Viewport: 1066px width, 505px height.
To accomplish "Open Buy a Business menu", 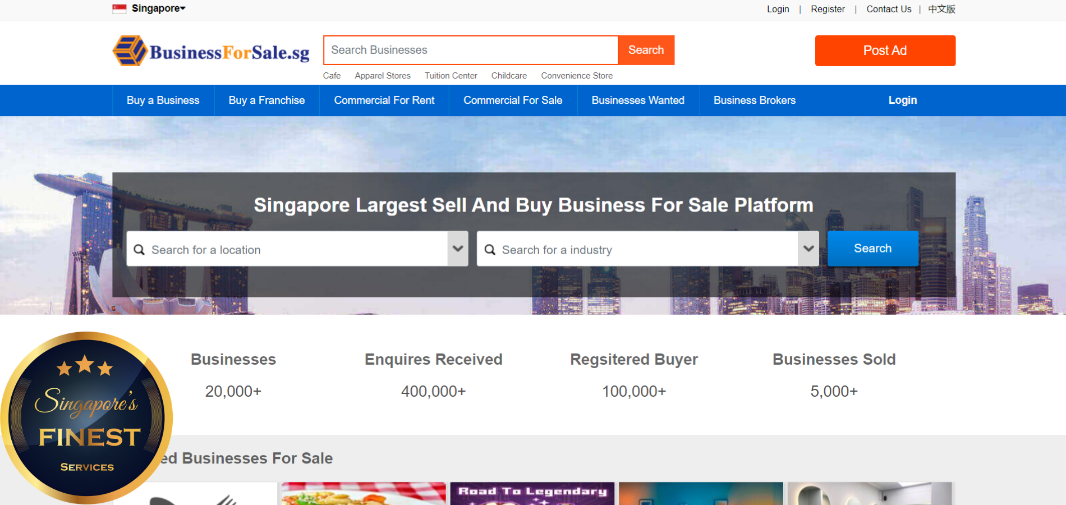I will coord(163,100).
